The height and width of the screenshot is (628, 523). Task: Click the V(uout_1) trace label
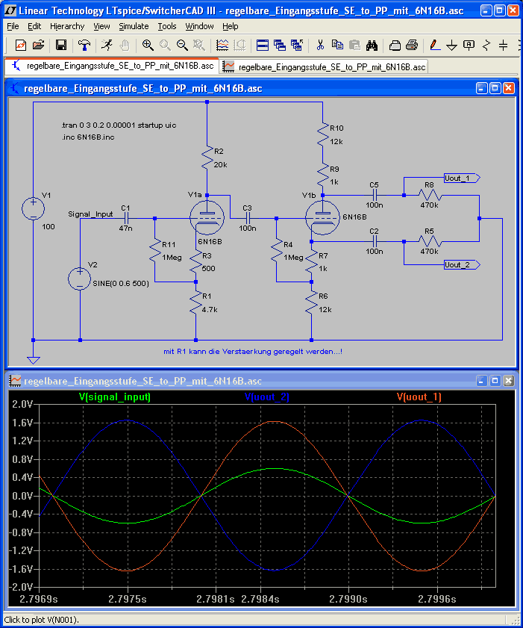point(419,397)
